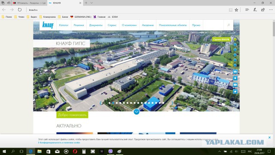Click the Knauf logo in the site header
Viewport: 275px width, 155px height.
(48, 25)
